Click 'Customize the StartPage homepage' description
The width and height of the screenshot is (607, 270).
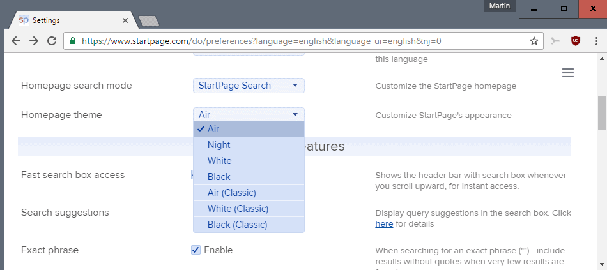pos(445,86)
